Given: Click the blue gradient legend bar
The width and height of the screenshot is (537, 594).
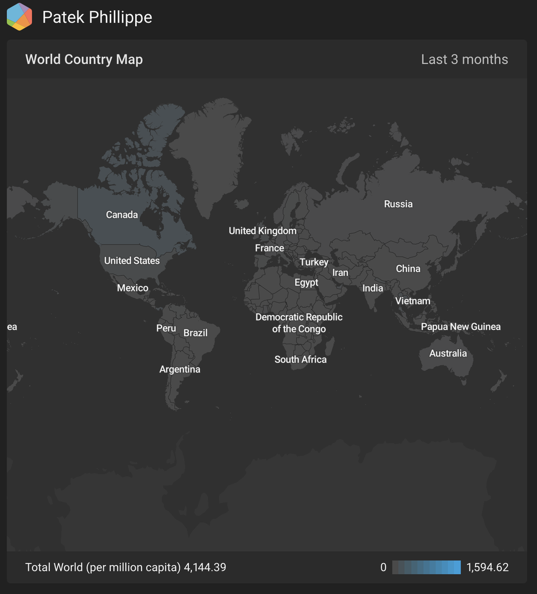Looking at the screenshot, I should click(x=426, y=567).
